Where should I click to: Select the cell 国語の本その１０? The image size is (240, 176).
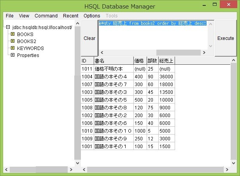click(x=114, y=131)
